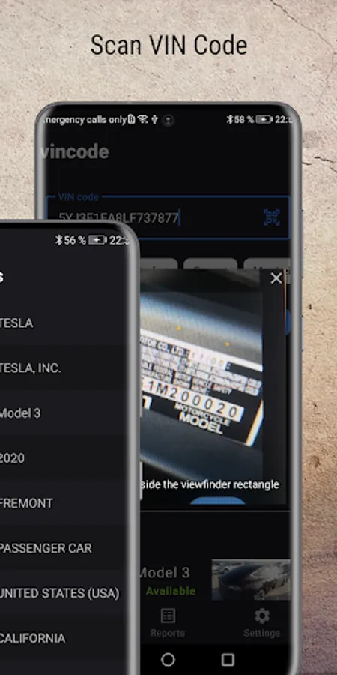Open the Reports tab
337x675 pixels.
[168, 622]
